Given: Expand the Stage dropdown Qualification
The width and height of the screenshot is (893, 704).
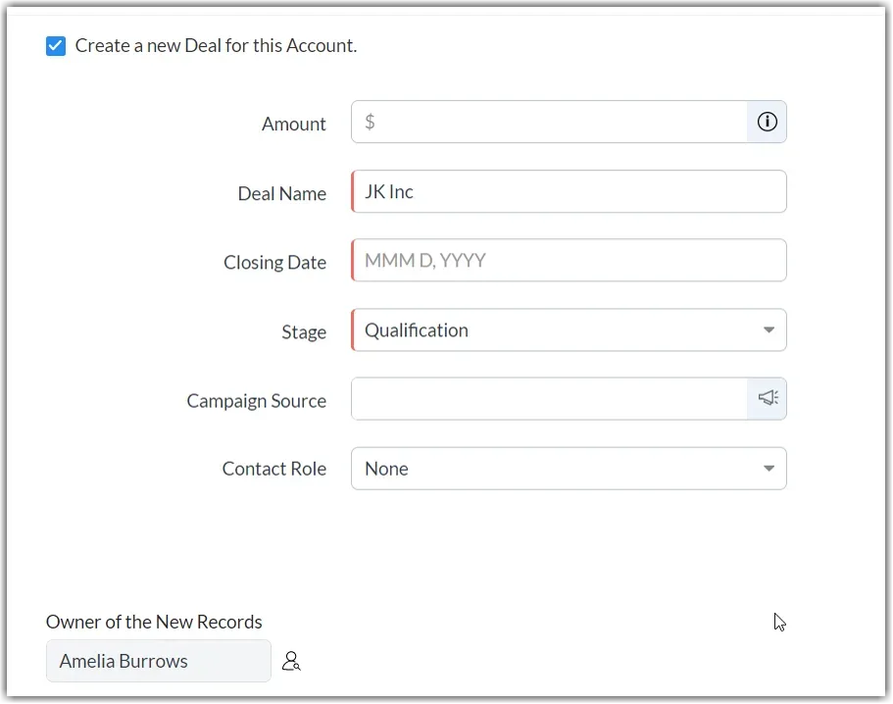Looking at the screenshot, I should [x=569, y=330].
